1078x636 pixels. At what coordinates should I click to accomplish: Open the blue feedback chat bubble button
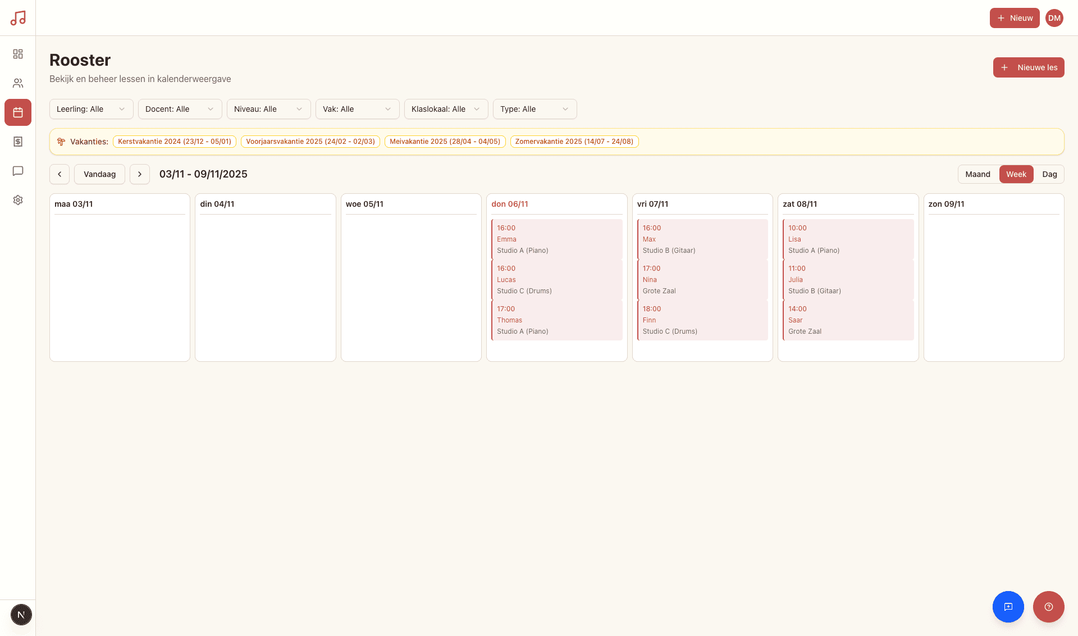1008,607
